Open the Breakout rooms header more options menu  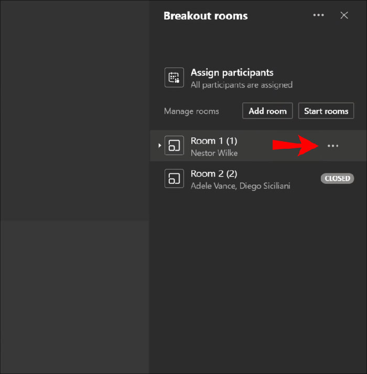(x=318, y=15)
